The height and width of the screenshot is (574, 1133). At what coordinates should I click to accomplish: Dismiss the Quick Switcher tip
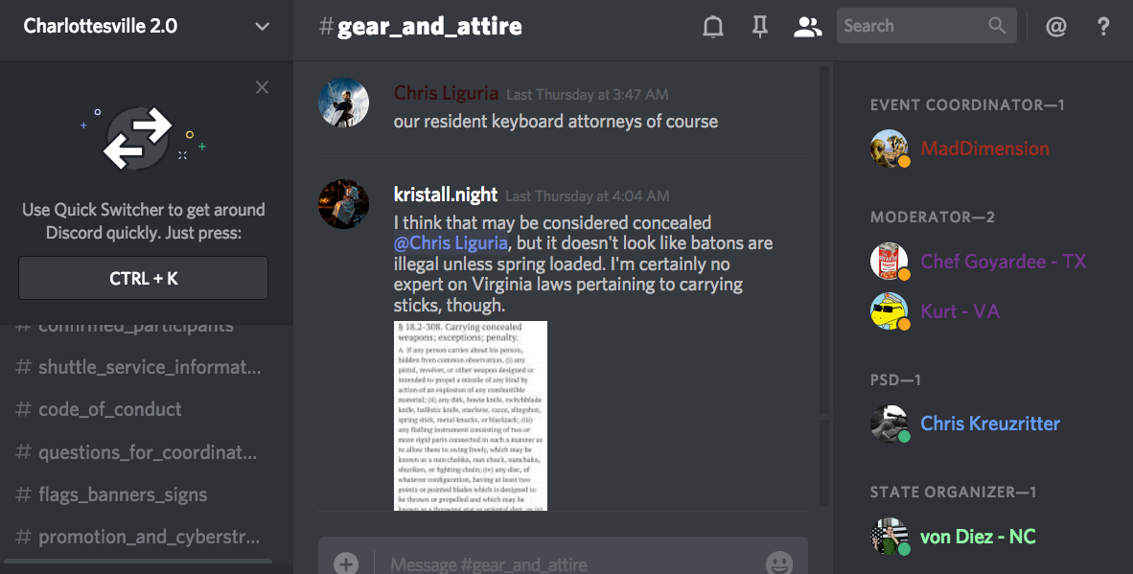pyautogui.click(x=262, y=87)
